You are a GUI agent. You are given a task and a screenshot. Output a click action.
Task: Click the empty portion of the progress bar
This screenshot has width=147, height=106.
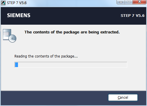72,65
